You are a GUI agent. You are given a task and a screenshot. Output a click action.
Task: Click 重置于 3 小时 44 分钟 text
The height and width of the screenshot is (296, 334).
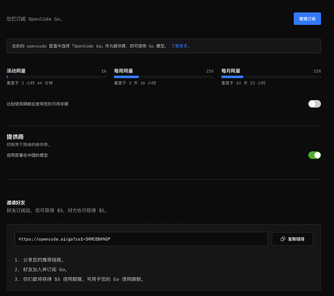(30, 83)
